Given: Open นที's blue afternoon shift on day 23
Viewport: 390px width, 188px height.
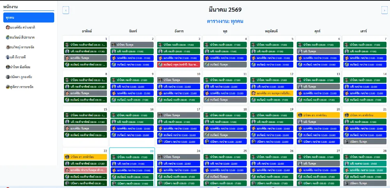Looking at the screenshot, I should [132, 164].
